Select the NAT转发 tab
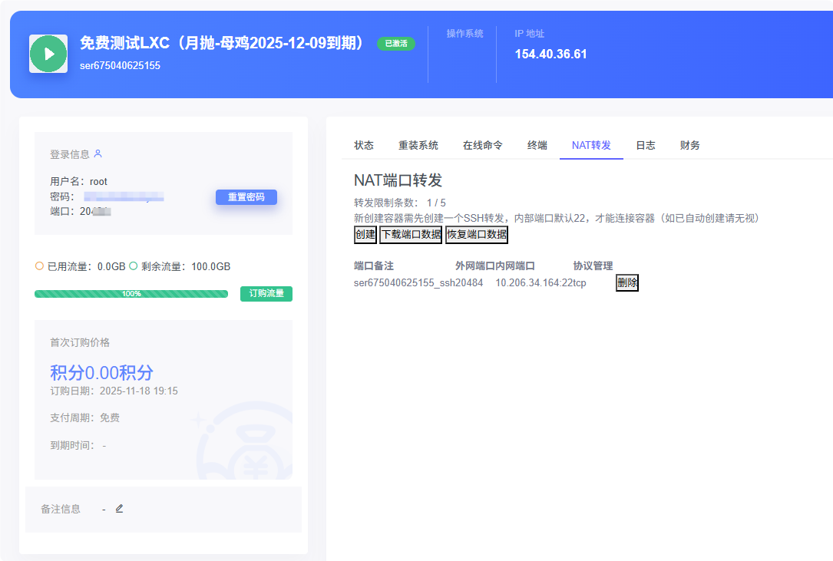The image size is (833, 561). click(591, 145)
